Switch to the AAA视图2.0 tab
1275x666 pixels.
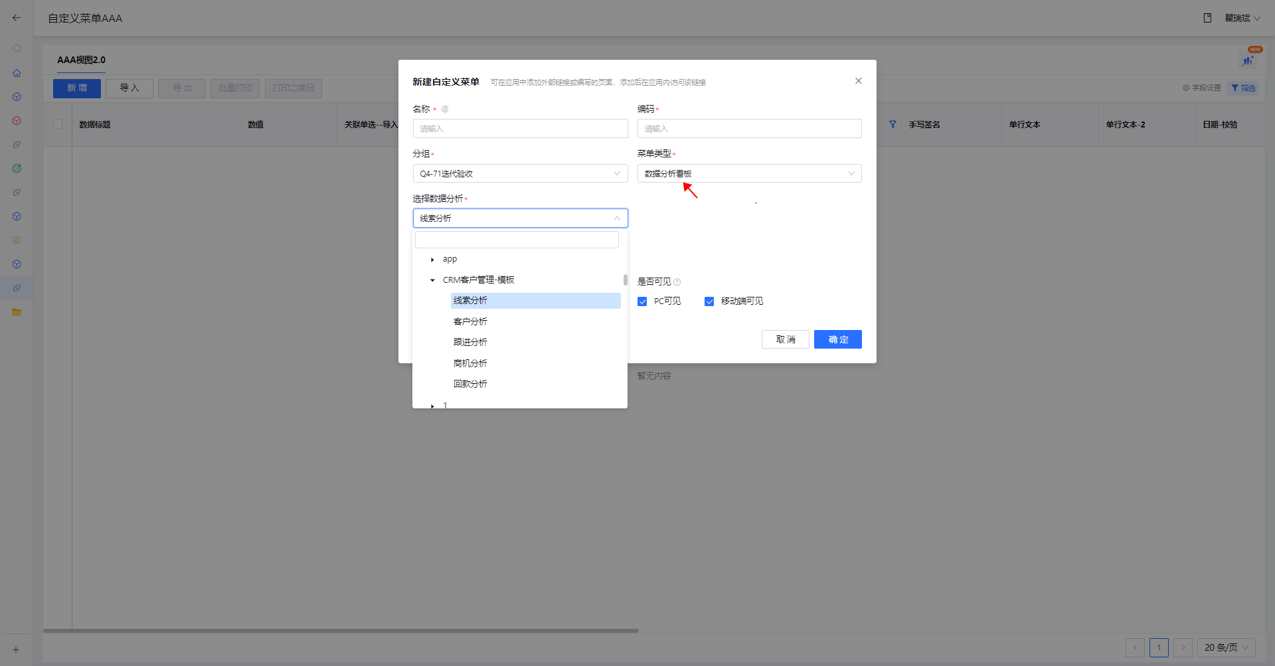click(81, 60)
